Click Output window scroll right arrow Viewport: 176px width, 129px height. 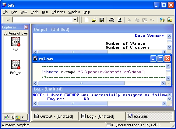pyautogui.click(x=164, y=52)
